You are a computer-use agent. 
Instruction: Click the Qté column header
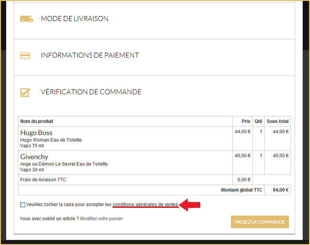click(258, 122)
